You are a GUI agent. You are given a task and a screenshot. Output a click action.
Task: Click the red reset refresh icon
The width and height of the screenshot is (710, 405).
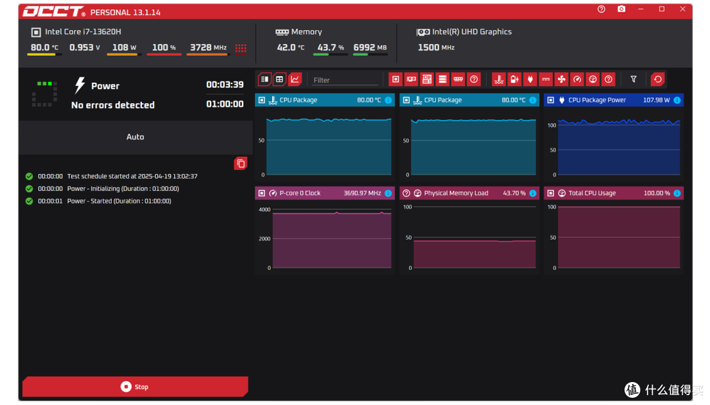coord(657,79)
